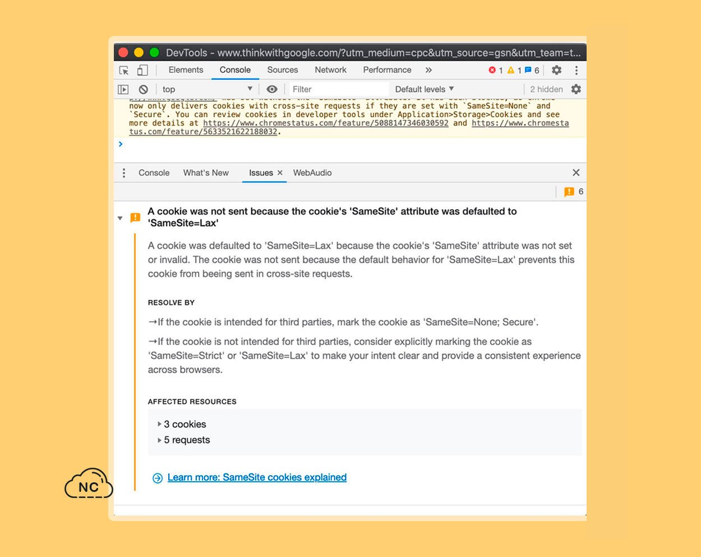The height and width of the screenshot is (557, 701).
Task: Click the circled arrow icon beside Learn more
Action: click(x=158, y=478)
